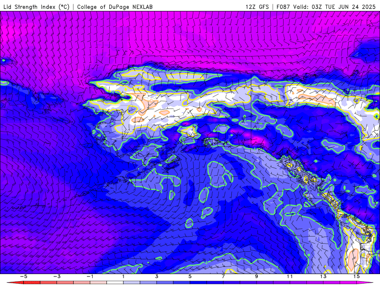Click the magenta swatch below 15
The image size is (380, 285).
348,283
